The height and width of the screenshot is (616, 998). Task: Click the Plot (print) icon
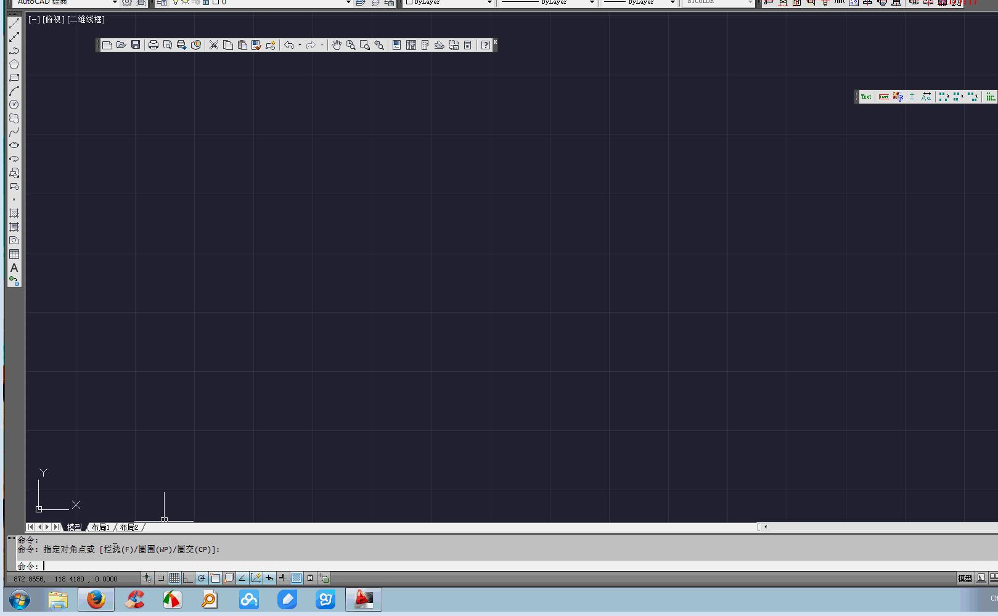point(153,45)
